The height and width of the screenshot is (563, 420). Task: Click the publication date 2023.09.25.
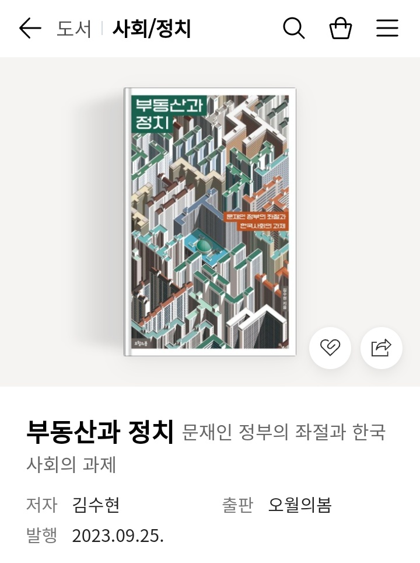point(118,536)
